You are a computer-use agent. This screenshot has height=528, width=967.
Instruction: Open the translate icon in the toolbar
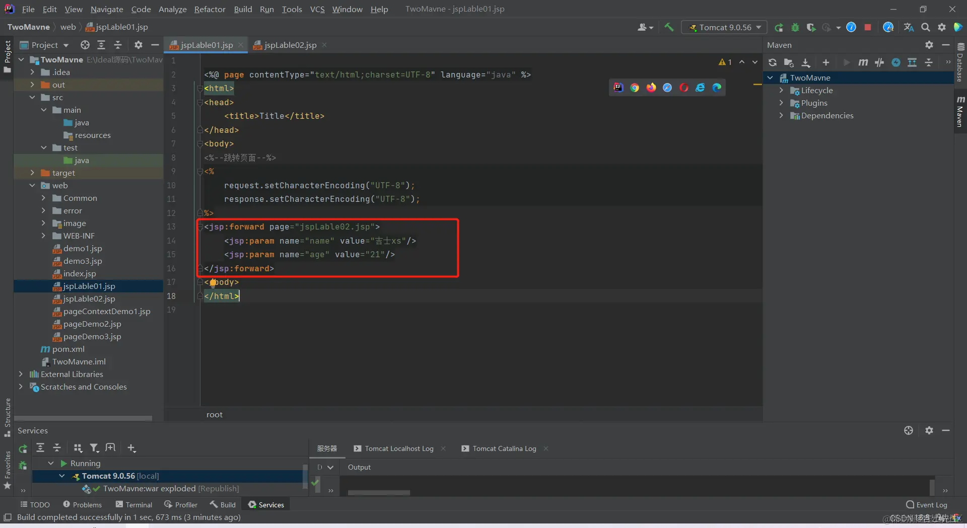click(909, 27)
